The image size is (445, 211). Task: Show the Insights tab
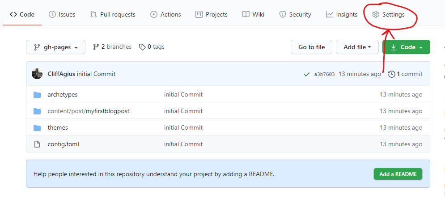pos(342,14)
